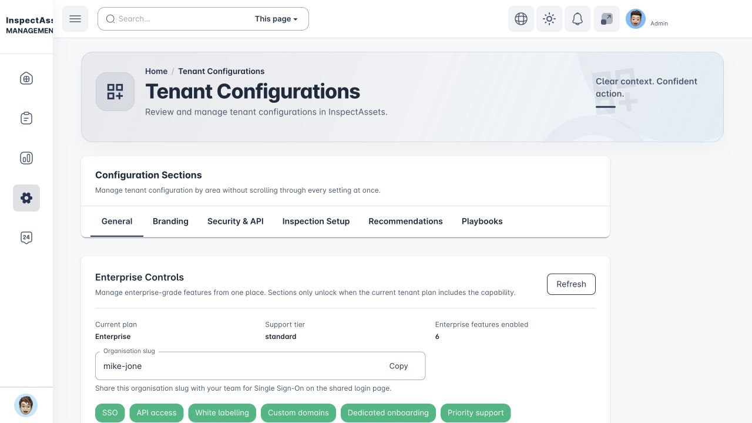Select the General tab

coord(117,221)
